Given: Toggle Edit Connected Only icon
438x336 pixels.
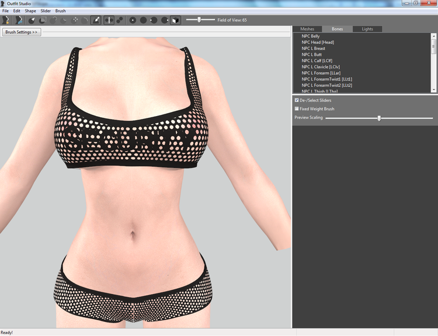Looking at the screenshot, I should point(120,20).
